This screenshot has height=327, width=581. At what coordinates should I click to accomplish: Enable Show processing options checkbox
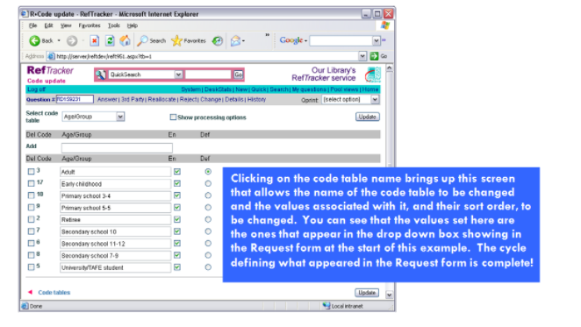[x=173, y=117]
